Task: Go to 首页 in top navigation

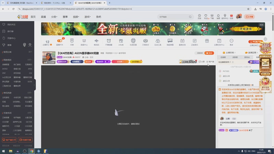Action: coord(33,17)
